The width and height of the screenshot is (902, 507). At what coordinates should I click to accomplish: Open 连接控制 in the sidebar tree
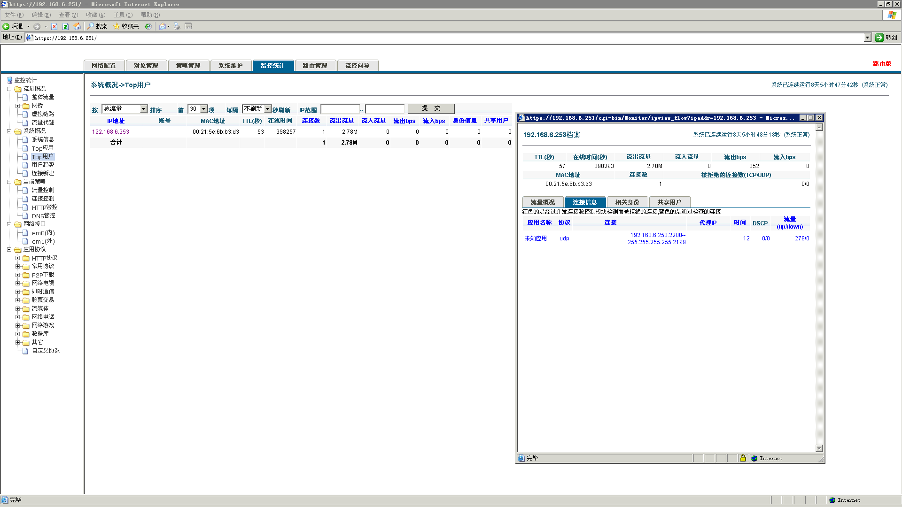point(43,199)
